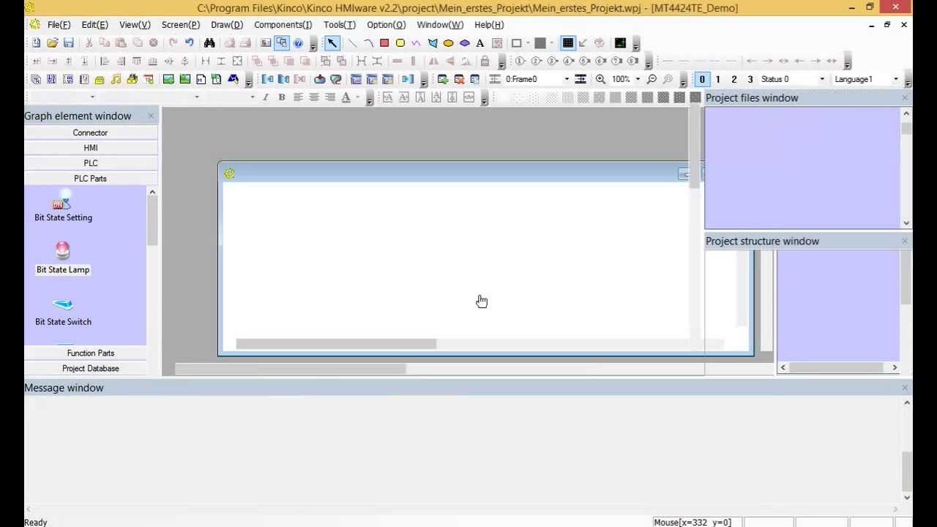Screen dimensions: 937x527
Task: Close the Message window panel
Action: [905, 387]
